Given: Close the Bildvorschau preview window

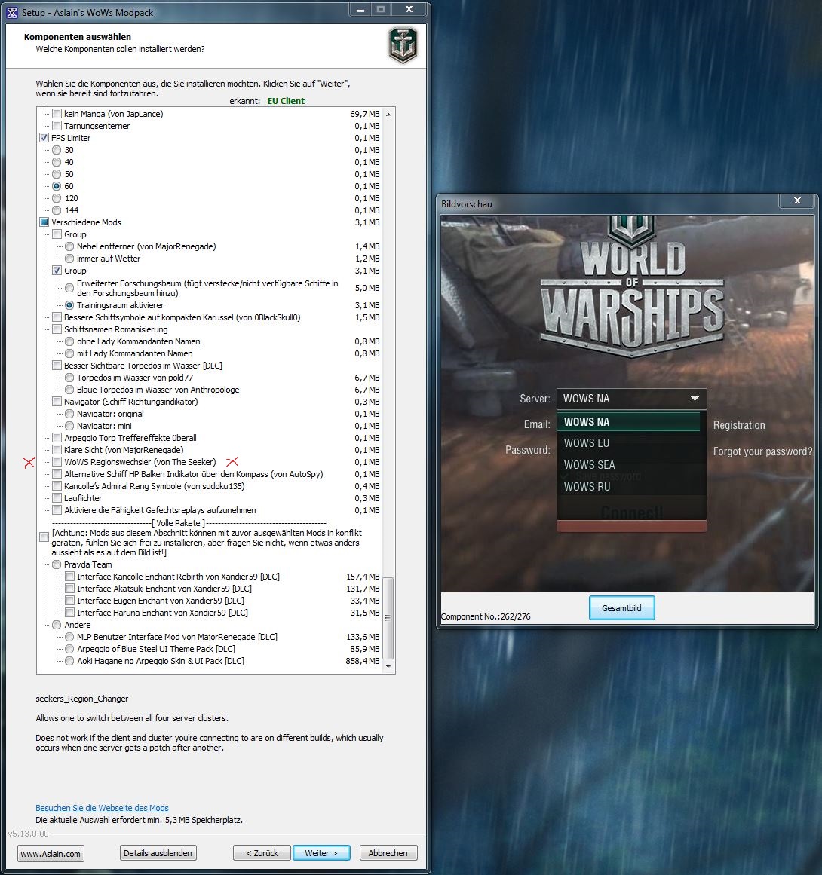Looking at the screenshot, I should point(797,200).
